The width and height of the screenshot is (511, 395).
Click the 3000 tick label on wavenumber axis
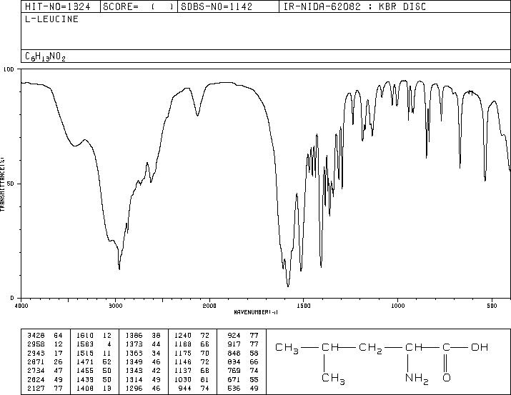[x=115, y=306]
